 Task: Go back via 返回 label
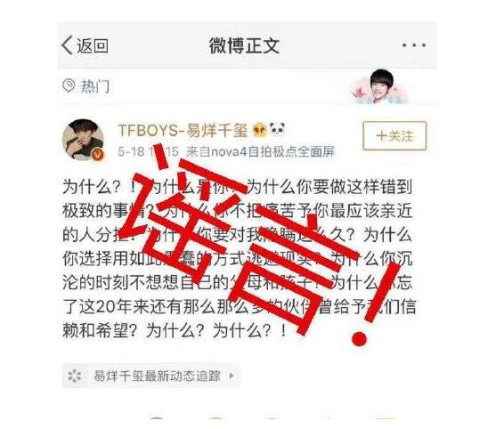point(93,45)
